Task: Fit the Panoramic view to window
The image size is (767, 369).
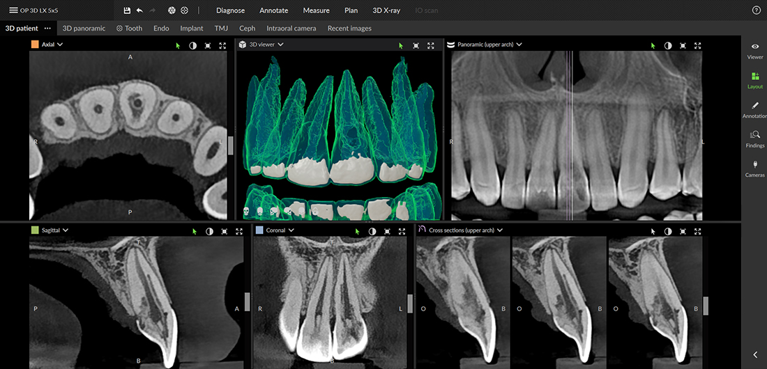Action: [x=683, y=45]
